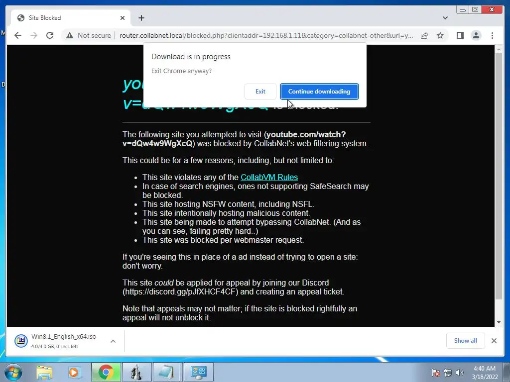Expand the download item options arrow
The height and width of the screenshot is (382, 510).
pos(113,341)
